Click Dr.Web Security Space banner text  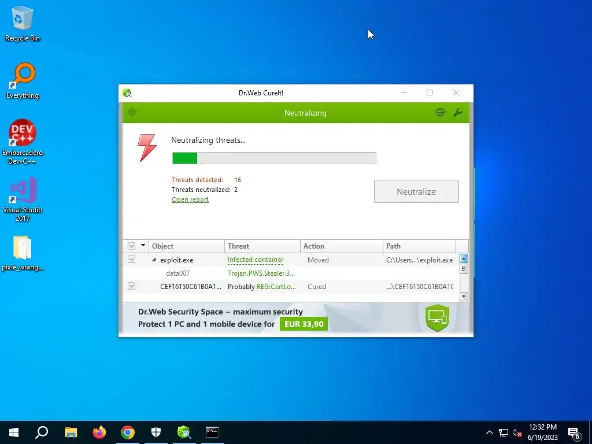point(220,312)
